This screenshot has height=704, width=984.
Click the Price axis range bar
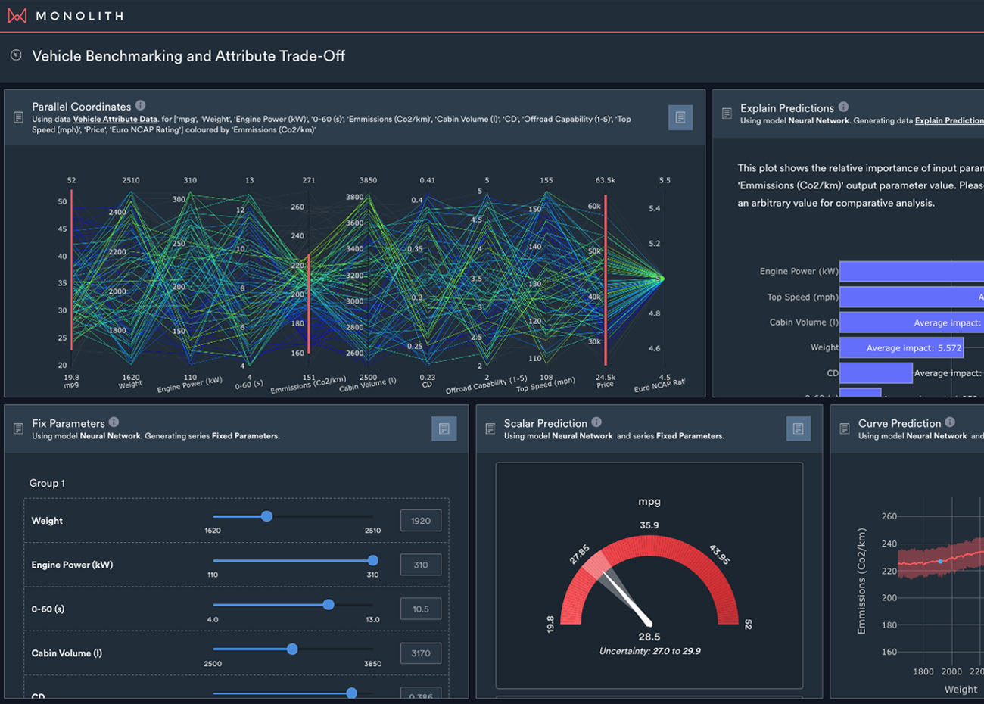click(x=606, y=280)
